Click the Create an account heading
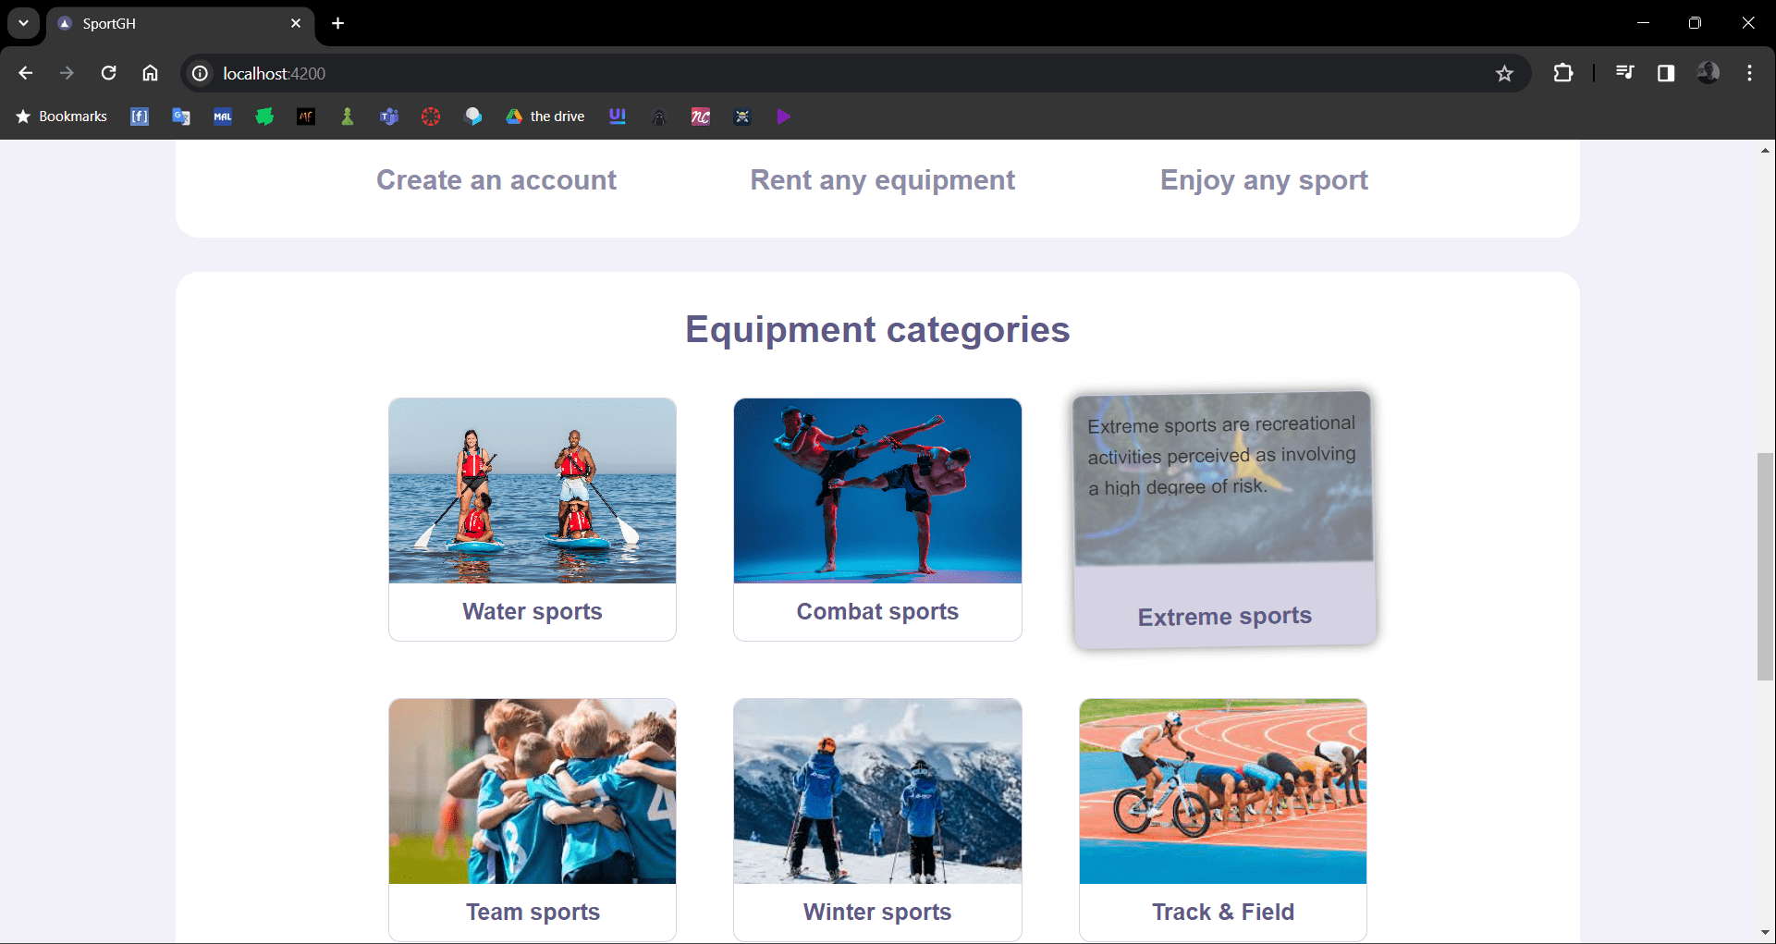 pyautogui.click(x=496, y=180)
